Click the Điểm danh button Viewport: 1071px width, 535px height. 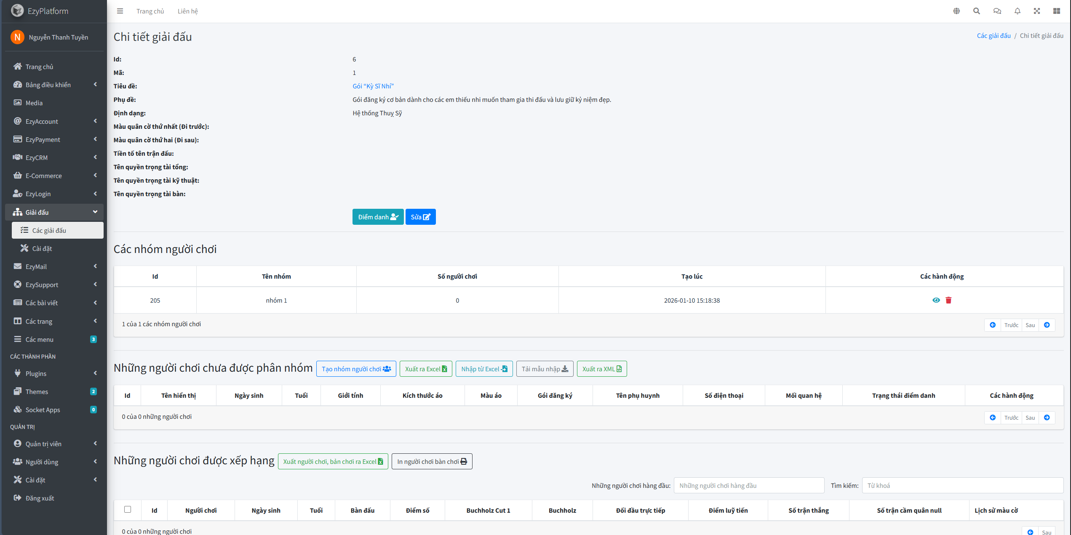click(x=378, y=217)
